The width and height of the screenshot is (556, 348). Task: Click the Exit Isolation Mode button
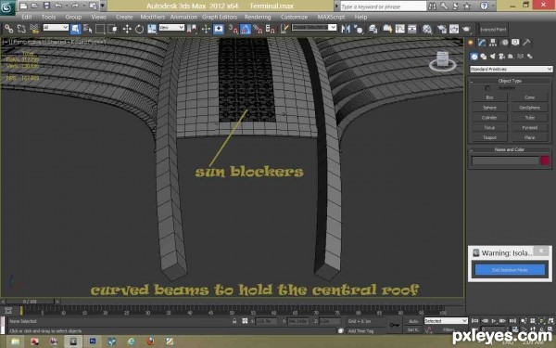click(510, 270)
